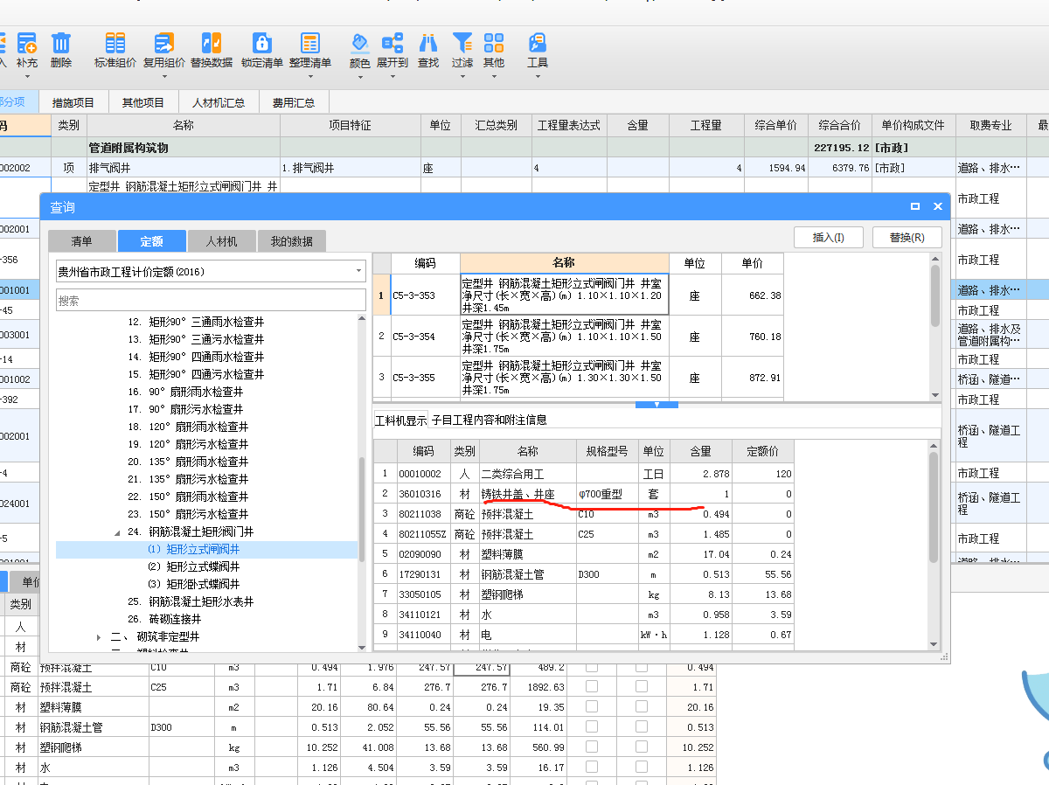Click the 颜色 paint bucket icon
This screenshot has height=785, width=1049.
(360, 42)
